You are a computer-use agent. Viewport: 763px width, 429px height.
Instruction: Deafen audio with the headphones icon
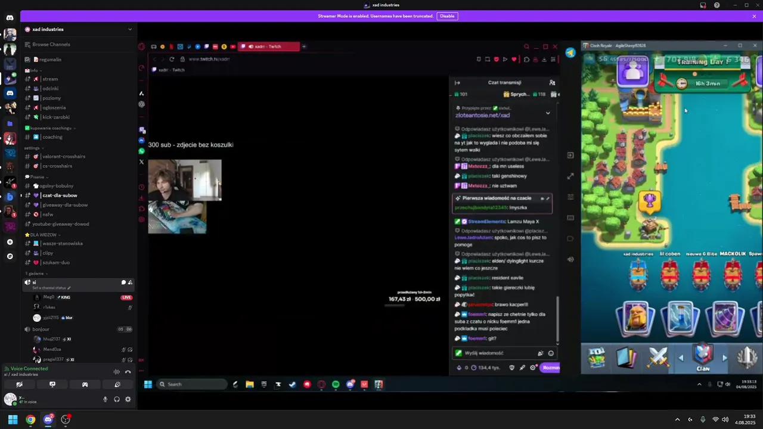[x=117, y=399]
